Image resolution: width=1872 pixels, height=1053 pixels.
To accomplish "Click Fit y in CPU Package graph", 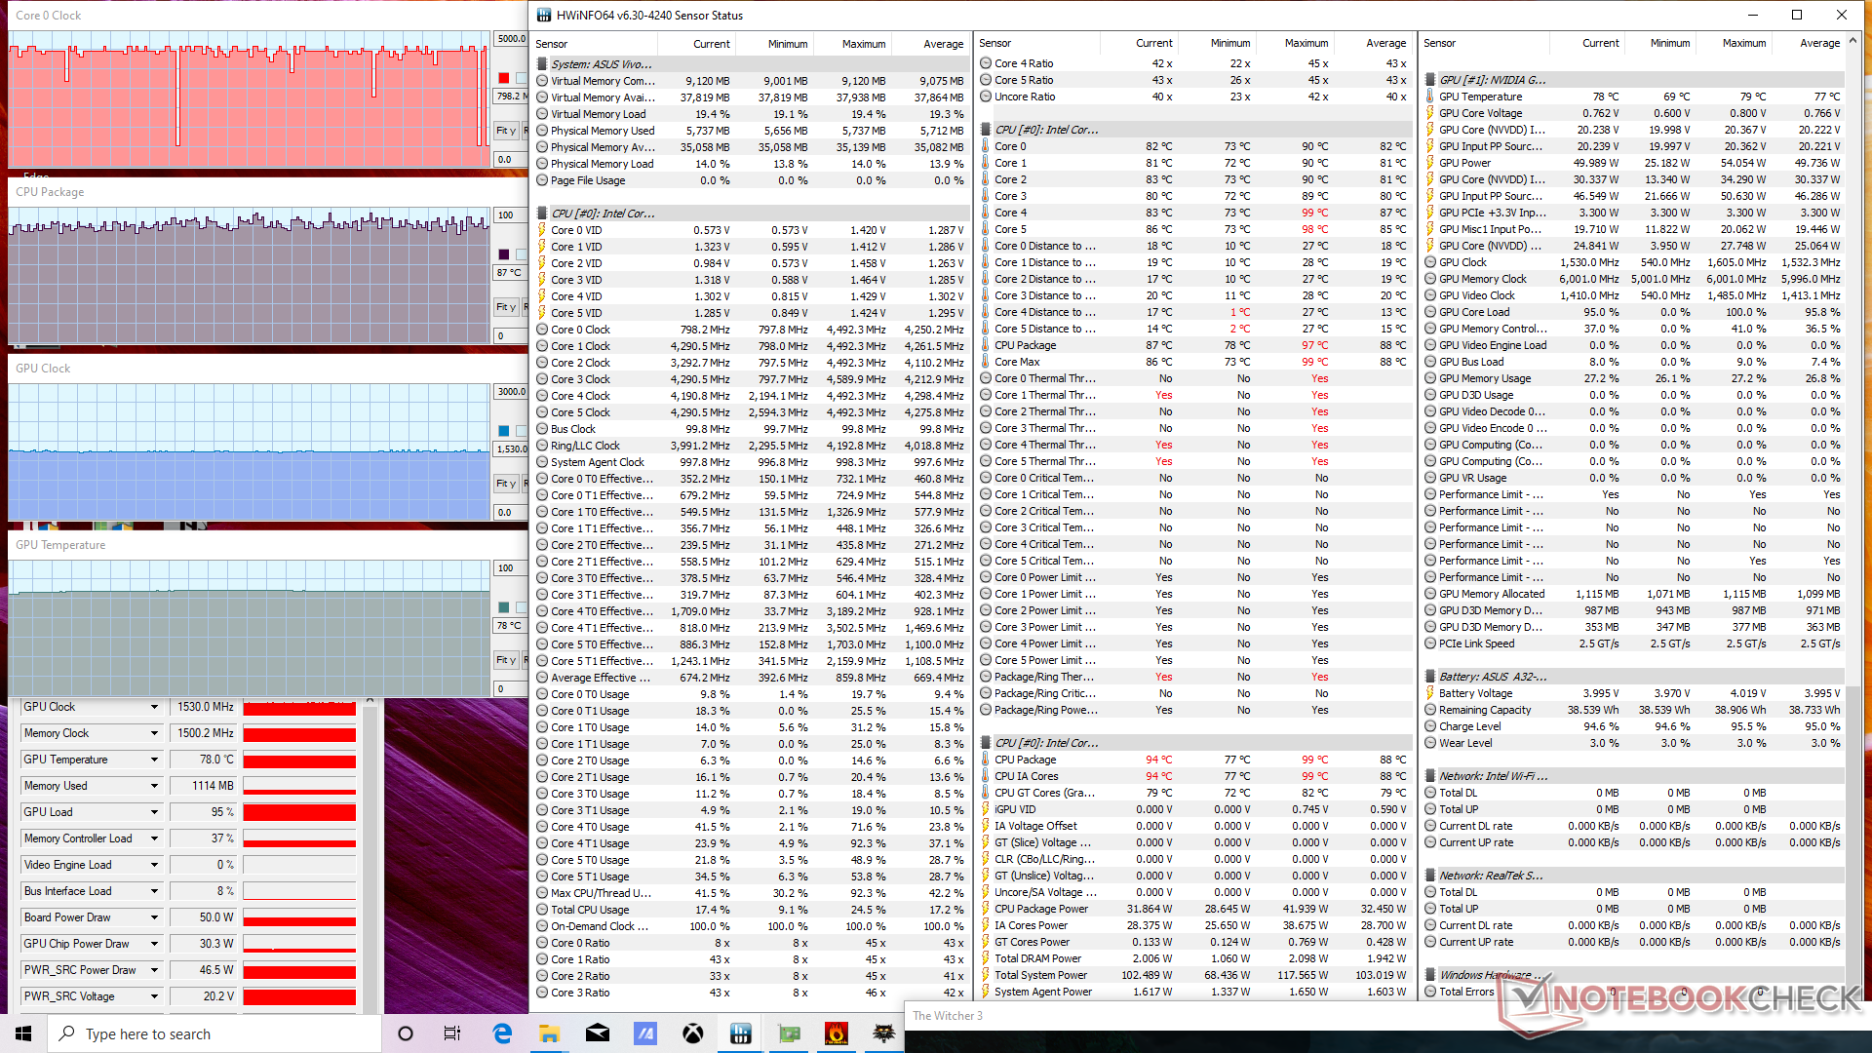I will click(x=506, y=307).
